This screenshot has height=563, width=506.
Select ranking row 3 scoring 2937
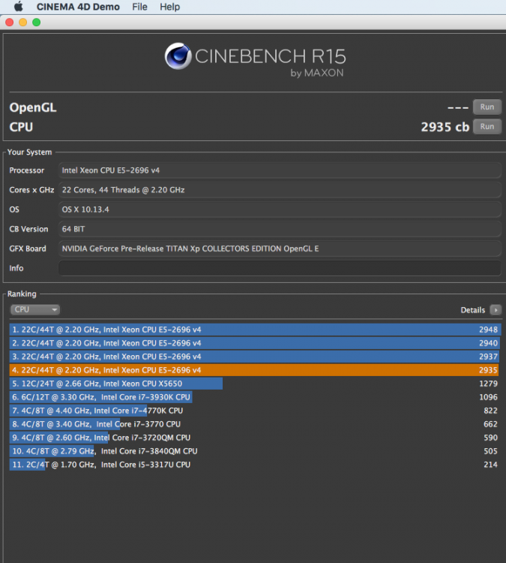pos(255,357)
